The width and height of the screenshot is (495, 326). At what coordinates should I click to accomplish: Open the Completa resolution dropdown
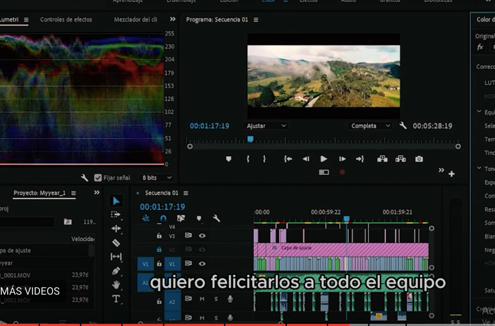click(370, 126)
